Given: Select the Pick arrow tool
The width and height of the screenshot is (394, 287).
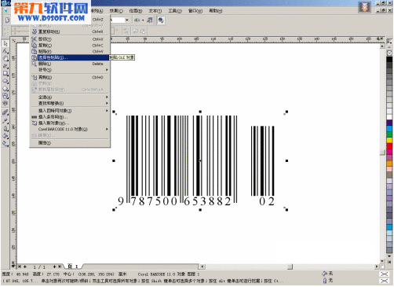Looking at the screenshot, I should click(5, 43).
